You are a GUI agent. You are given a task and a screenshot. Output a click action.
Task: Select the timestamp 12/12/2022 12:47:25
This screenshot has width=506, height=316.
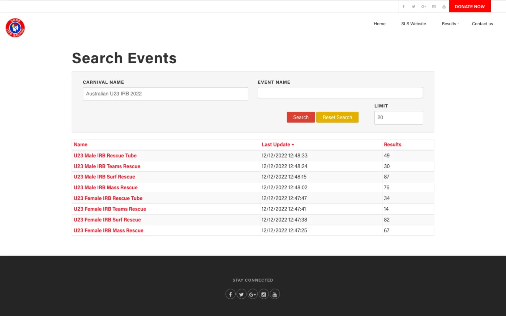(x=284, y=230)
